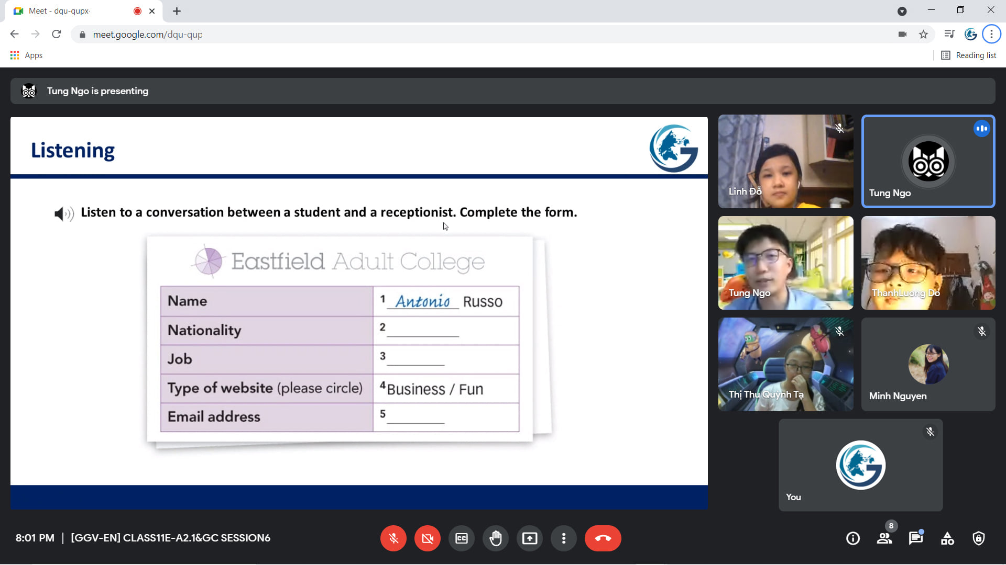Click the Present now icon

click(530, 538)
